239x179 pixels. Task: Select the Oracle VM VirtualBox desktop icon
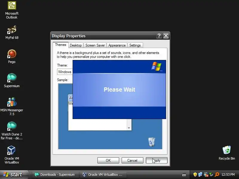tap(12, 155)
